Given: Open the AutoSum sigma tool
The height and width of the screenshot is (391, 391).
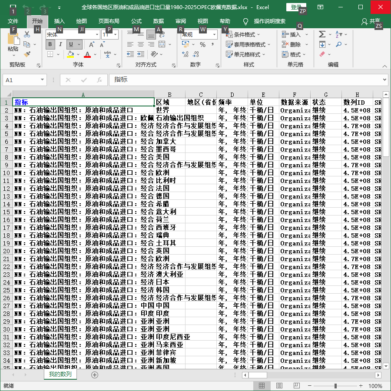Looking at the screenshot, I should [x=322, y=34].
